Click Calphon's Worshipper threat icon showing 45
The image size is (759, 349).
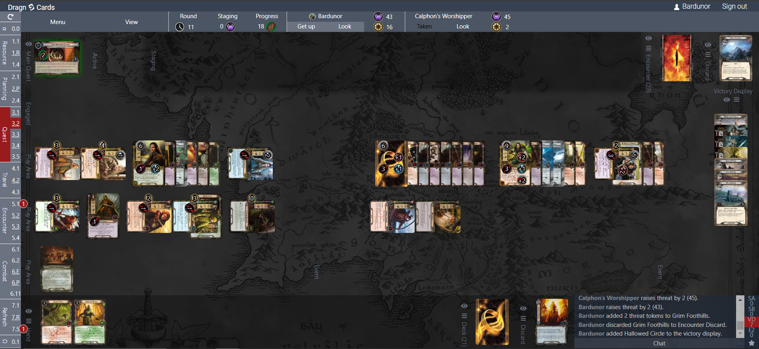tap(497, 16)
